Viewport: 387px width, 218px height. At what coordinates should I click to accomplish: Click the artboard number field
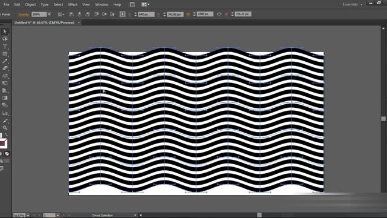tap(49, 216)
